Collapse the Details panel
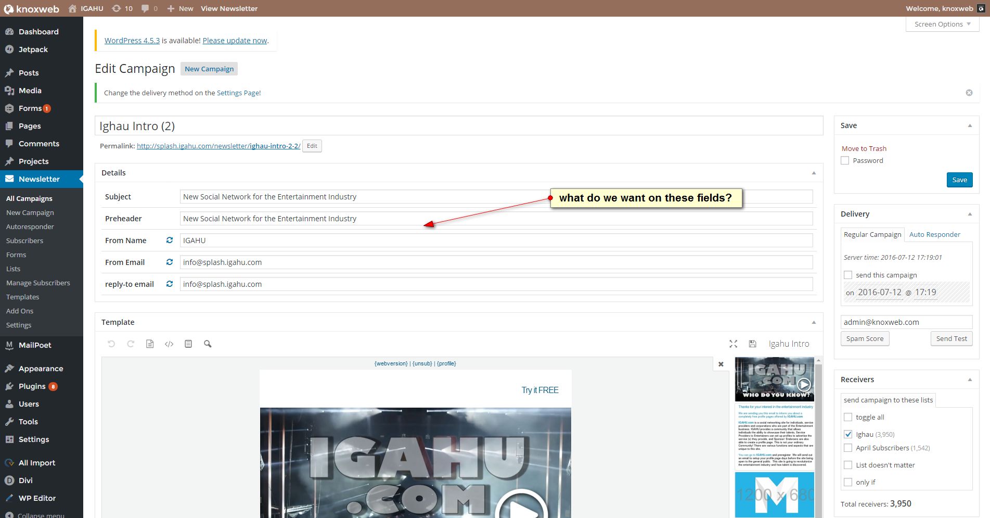The image size is (990, 518). click(814, 173)
